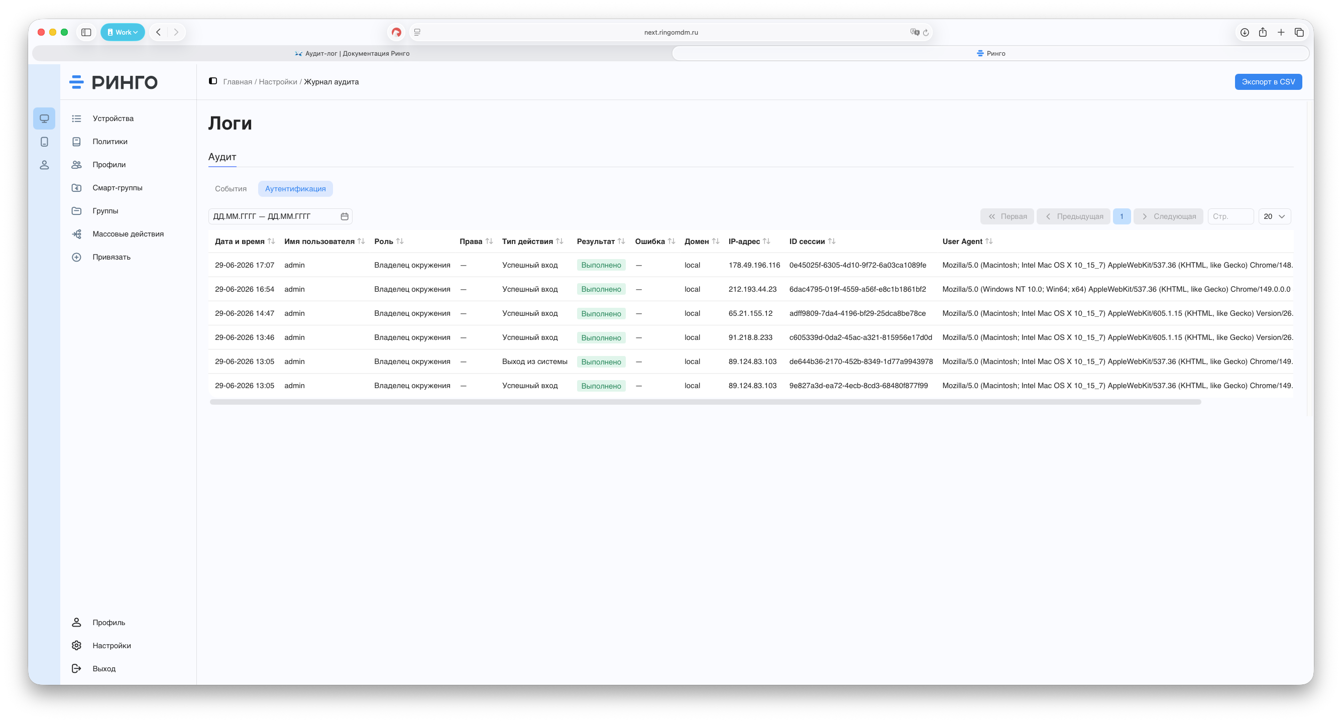Screen dimensions: 1342x722
Task: Select the Аутентификация tab
Action: pos(295,189)
